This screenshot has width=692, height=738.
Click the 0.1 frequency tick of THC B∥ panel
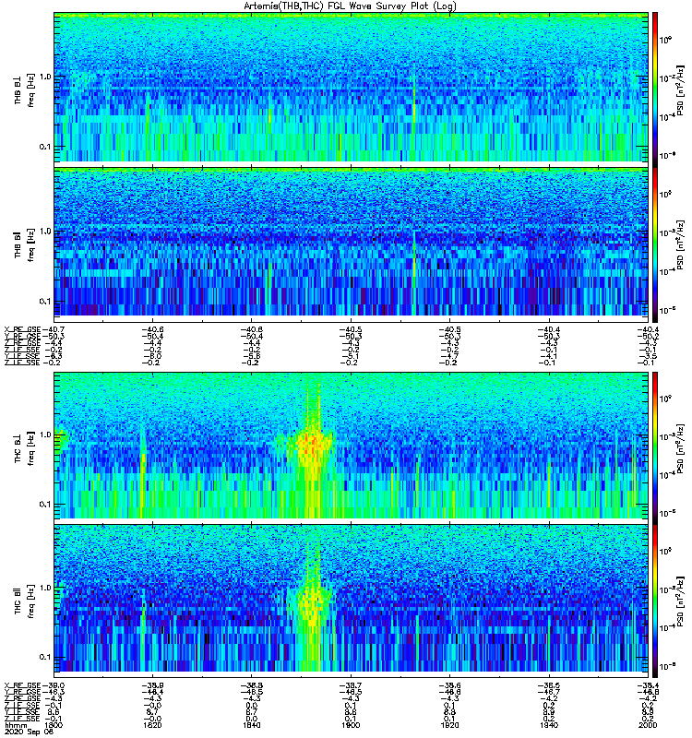tap(45, 657)
